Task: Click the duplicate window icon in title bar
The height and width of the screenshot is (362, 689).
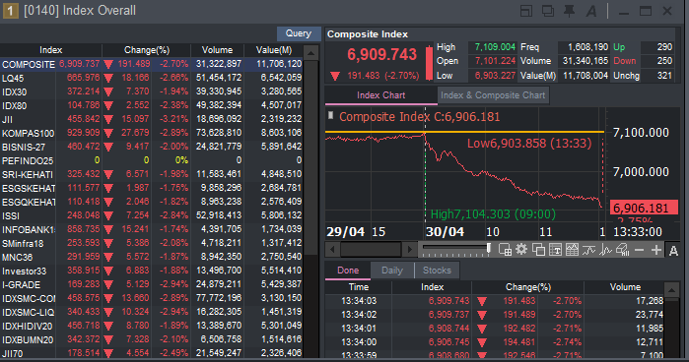Action: (547, 11)
